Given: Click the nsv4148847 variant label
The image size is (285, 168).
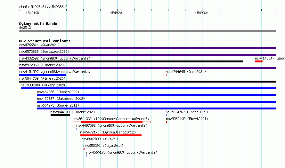Looking at the screenshot, I should [x=270, y=58].
